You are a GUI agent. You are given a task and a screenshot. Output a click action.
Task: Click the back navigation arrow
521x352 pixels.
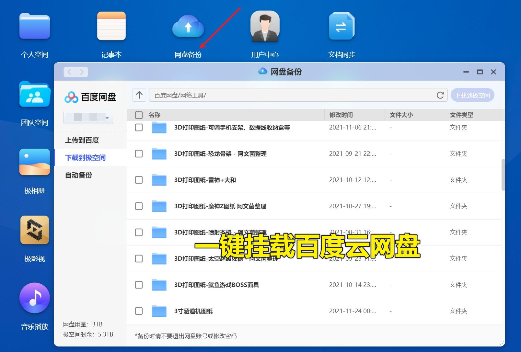pyautogui.click(x=70, y=72)
